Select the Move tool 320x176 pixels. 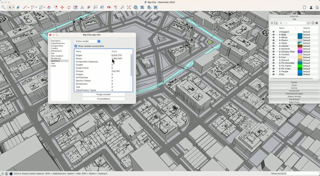[x=62, y=7]
